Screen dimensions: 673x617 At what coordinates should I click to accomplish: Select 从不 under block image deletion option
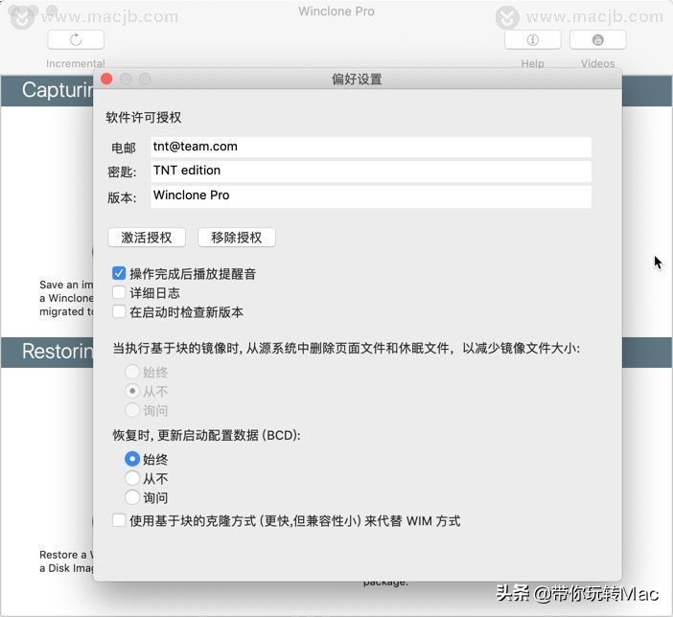[x=132, y=391]
